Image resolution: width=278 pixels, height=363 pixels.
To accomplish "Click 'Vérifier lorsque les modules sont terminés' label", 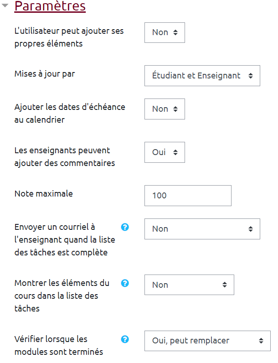I will click(58, 345).
